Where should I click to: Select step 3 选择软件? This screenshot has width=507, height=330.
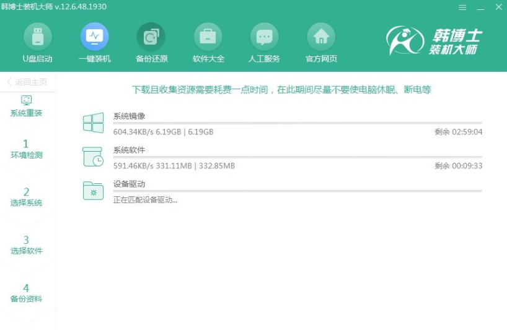[27, 245]
